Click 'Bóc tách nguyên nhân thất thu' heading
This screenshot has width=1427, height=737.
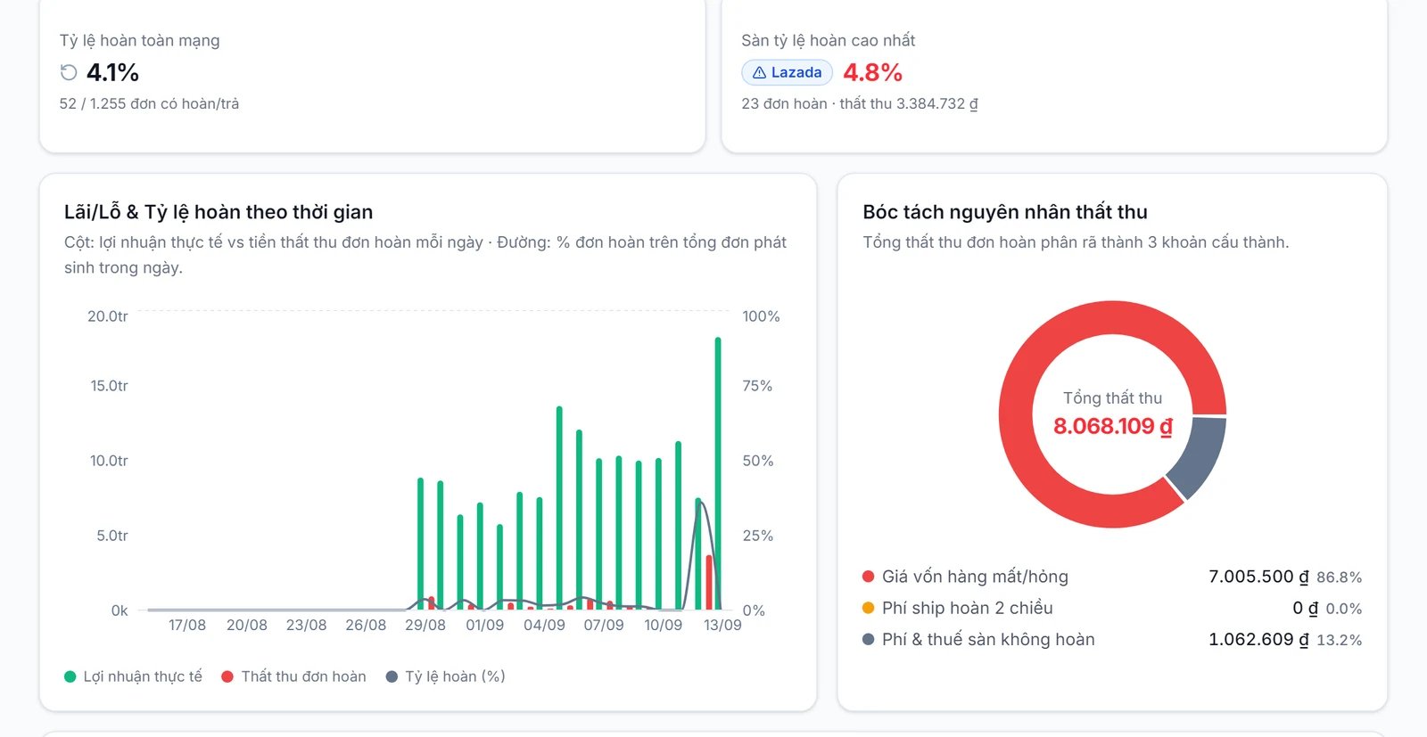(1005, 212)
